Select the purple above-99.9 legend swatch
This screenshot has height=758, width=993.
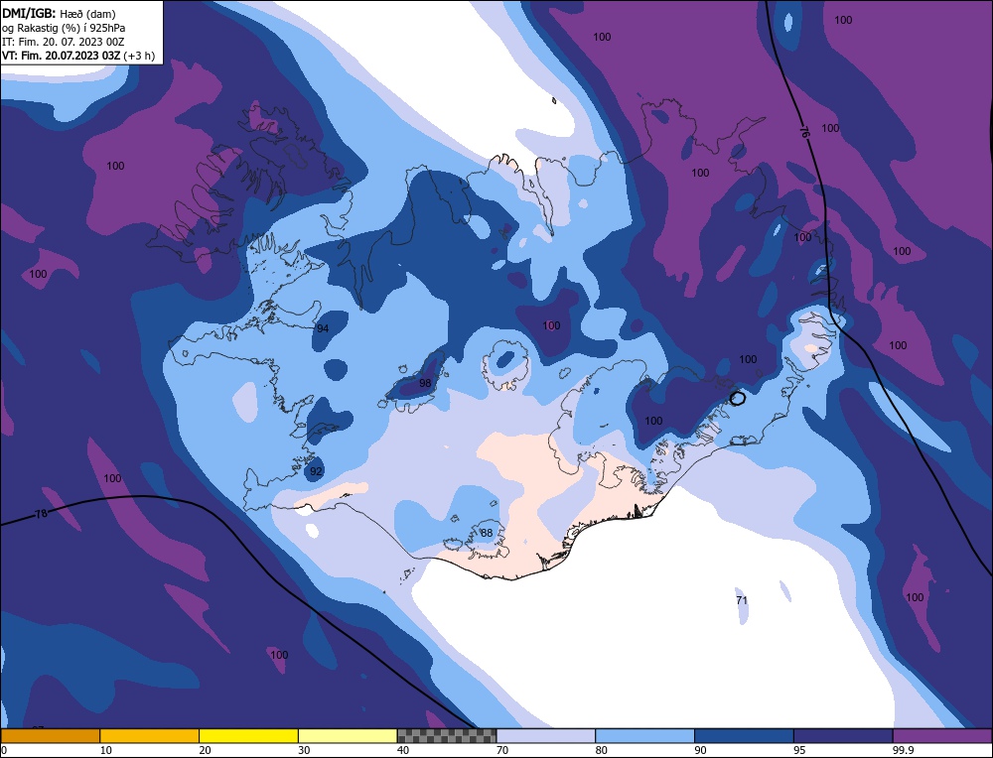[x=942, y=736]
